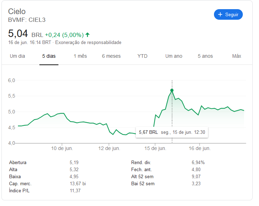The image size is (259, 206).
Task: Click the Fech. ant. value 4,80
Action: 196,170
